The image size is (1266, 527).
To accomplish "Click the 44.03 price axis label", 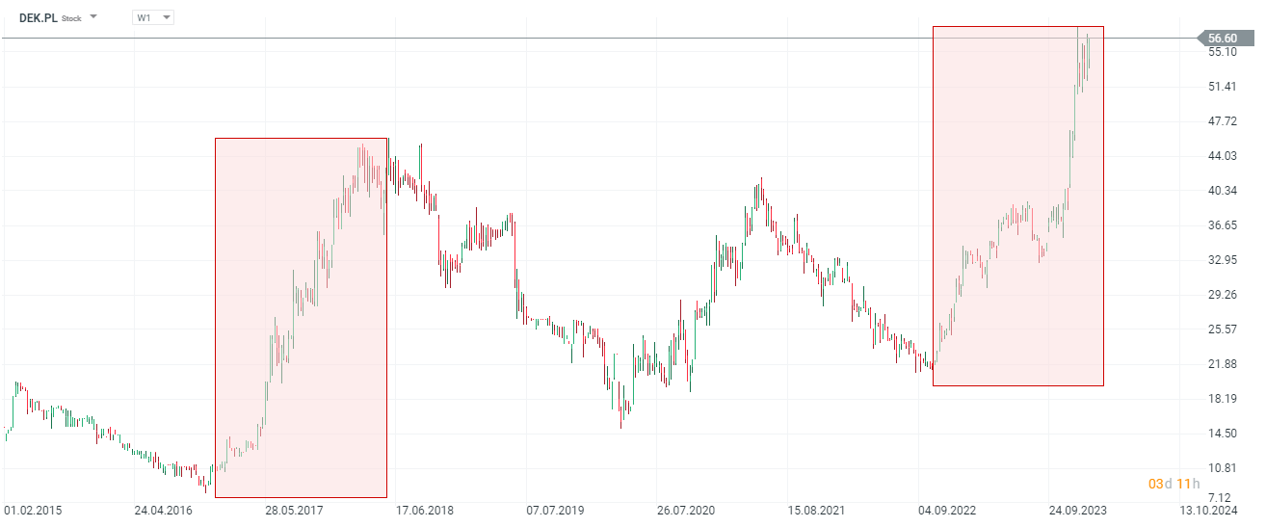I will click(1221, 156).
